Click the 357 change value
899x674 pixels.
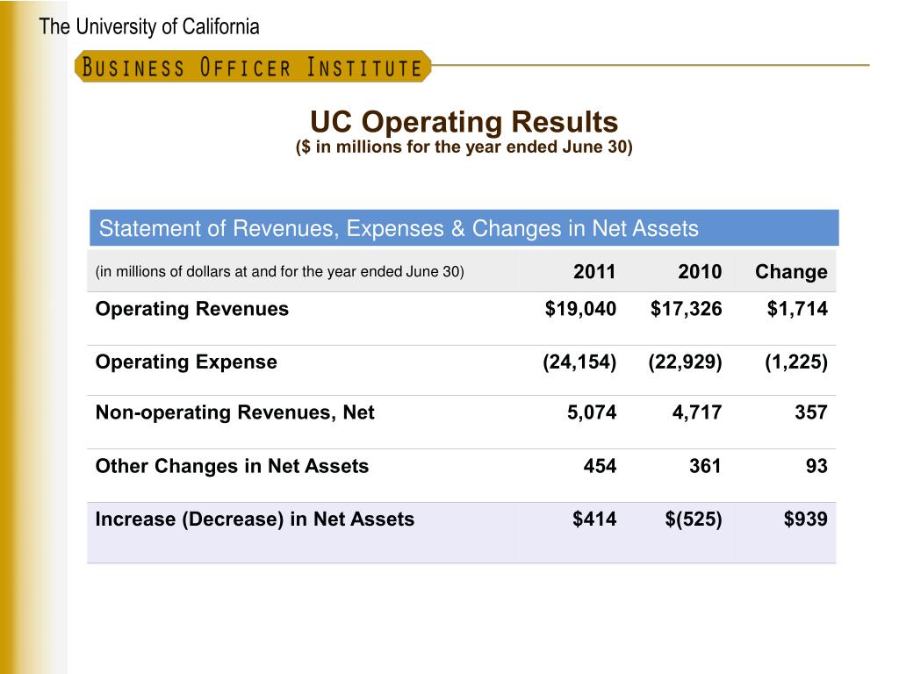click(810, 412)
